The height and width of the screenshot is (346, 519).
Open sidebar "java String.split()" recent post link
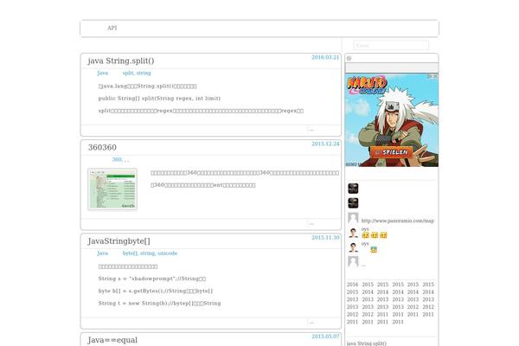pos(367,343)
